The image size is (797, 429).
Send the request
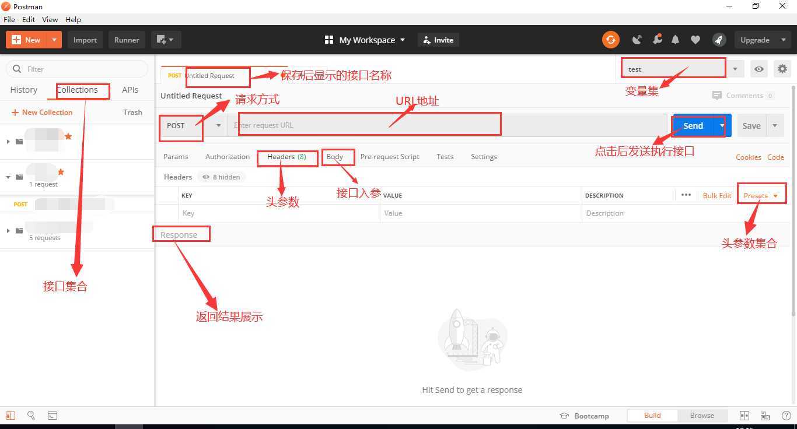[693, 125]
